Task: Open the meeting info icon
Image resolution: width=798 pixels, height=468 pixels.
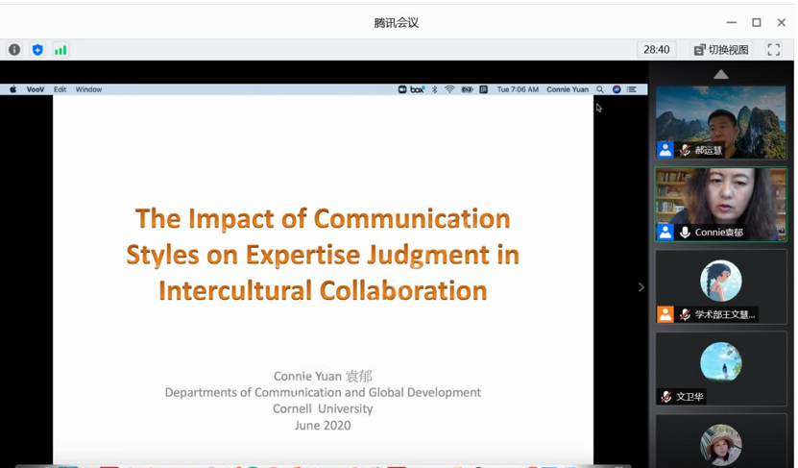Action: pyautogui.click(x=14, y=50)
